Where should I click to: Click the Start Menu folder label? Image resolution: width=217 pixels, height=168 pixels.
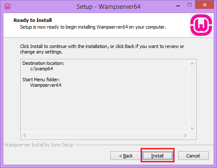(x=41, y=80)
